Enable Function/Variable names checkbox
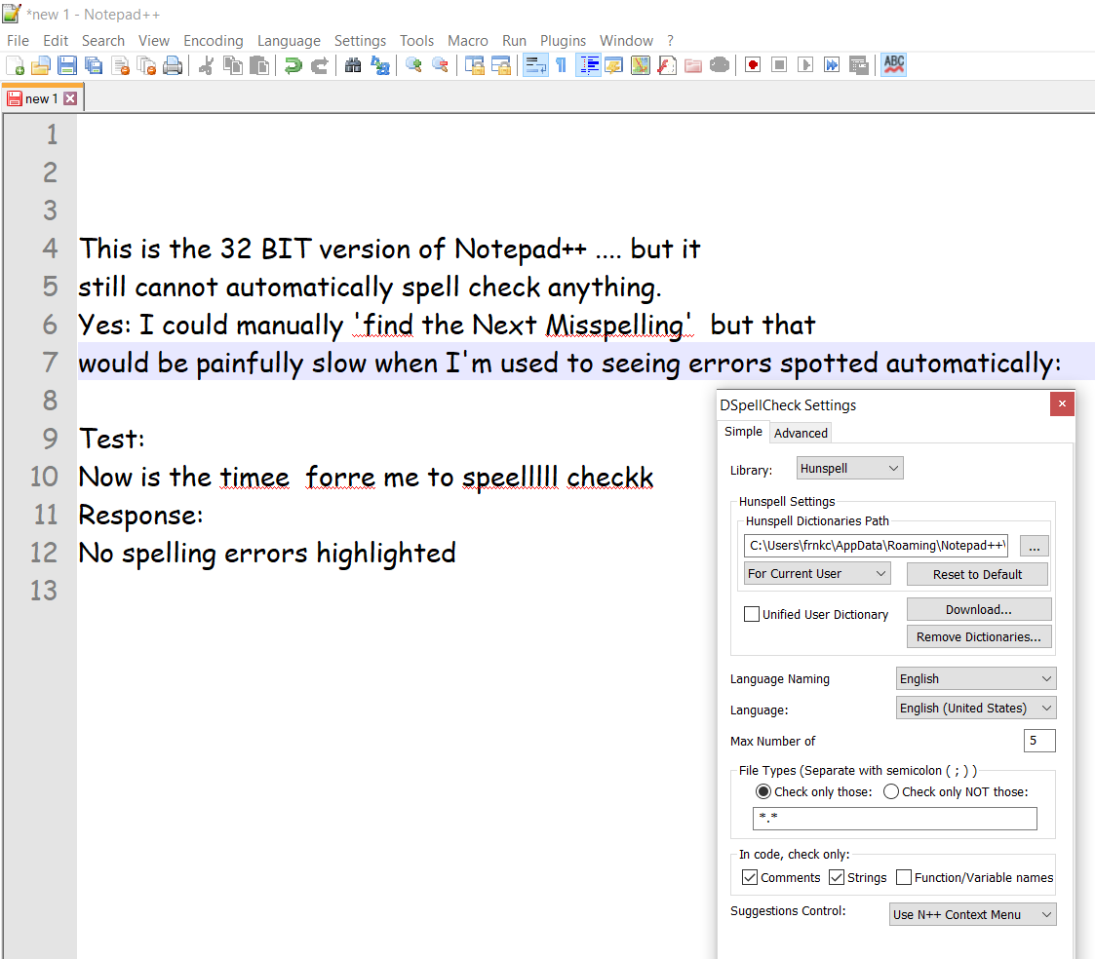The image size is (1095, 959). (x=904, y=877)
